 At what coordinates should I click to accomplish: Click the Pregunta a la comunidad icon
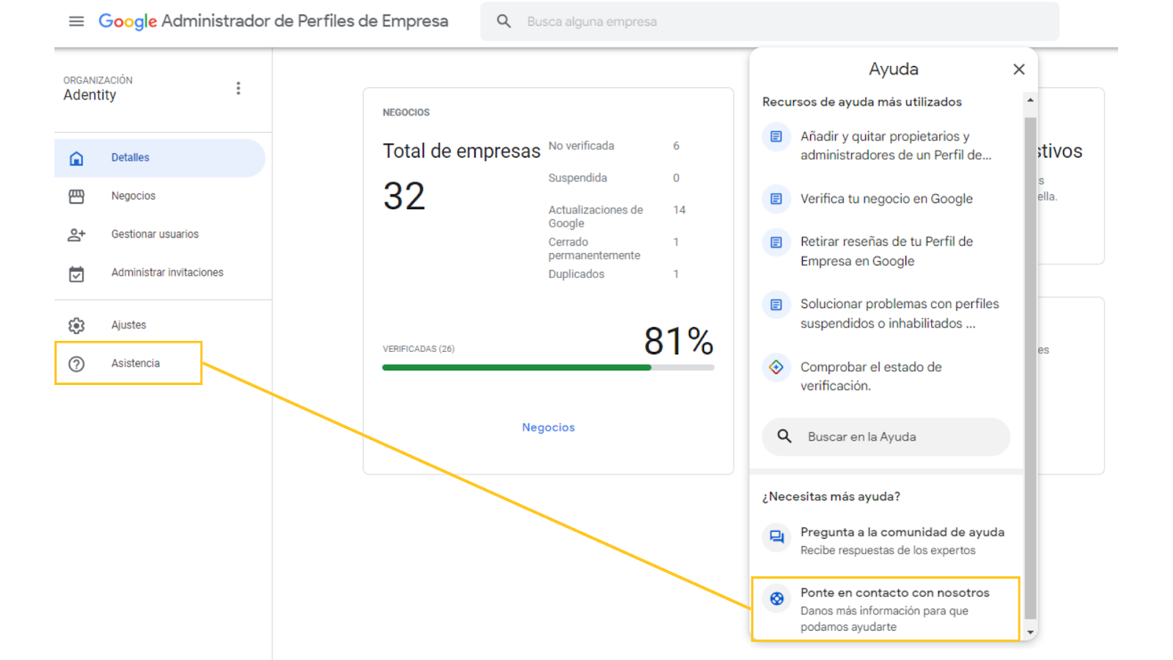click(776, 537)
